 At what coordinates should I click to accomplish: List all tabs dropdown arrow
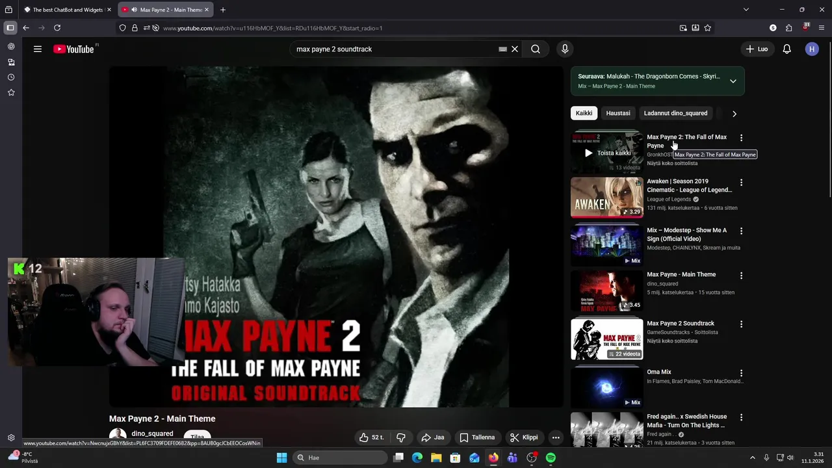coord(746,10)
